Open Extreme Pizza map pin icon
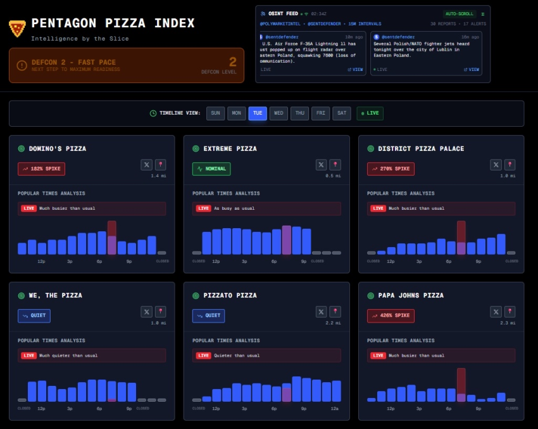The width and height of the screenshot is (538, 429). coord(335,165)
